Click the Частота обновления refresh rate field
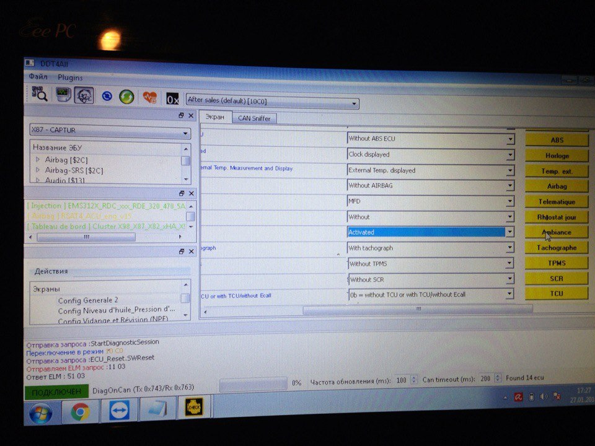595x446 pixels. pos(405,380)
